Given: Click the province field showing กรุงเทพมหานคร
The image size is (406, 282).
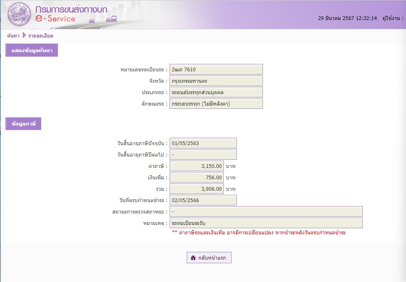Looking at the screenshot, I should point(216,81).
